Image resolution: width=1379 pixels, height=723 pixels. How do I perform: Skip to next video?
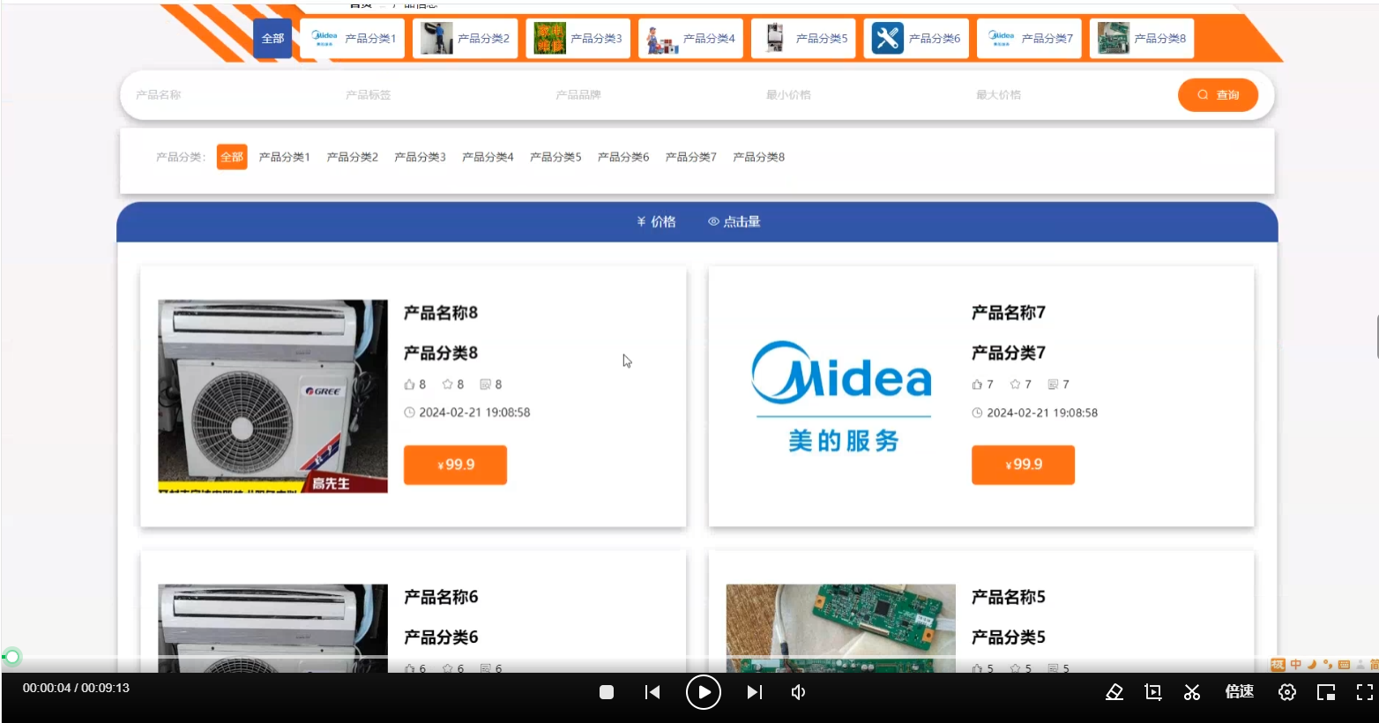tap(755, 692)
